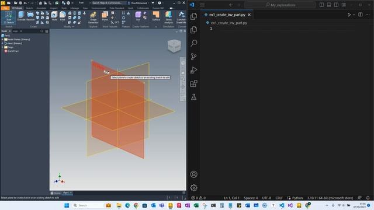374x210 pixels.
Task: Open the Run Python File dropdown arrow
Action: (354, 15)
